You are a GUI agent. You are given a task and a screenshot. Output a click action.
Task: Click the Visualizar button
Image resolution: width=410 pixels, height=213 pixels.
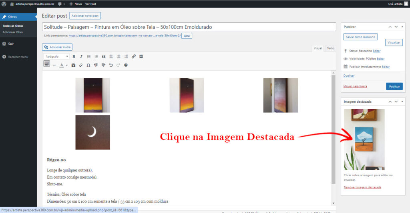pos(394,42)
